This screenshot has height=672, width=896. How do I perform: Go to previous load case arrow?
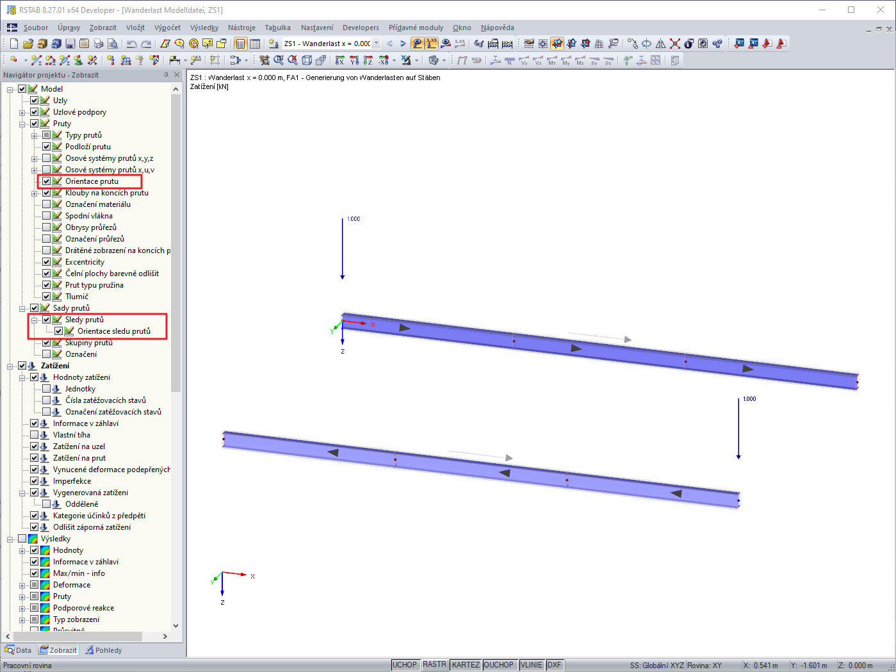coord(389,44)
